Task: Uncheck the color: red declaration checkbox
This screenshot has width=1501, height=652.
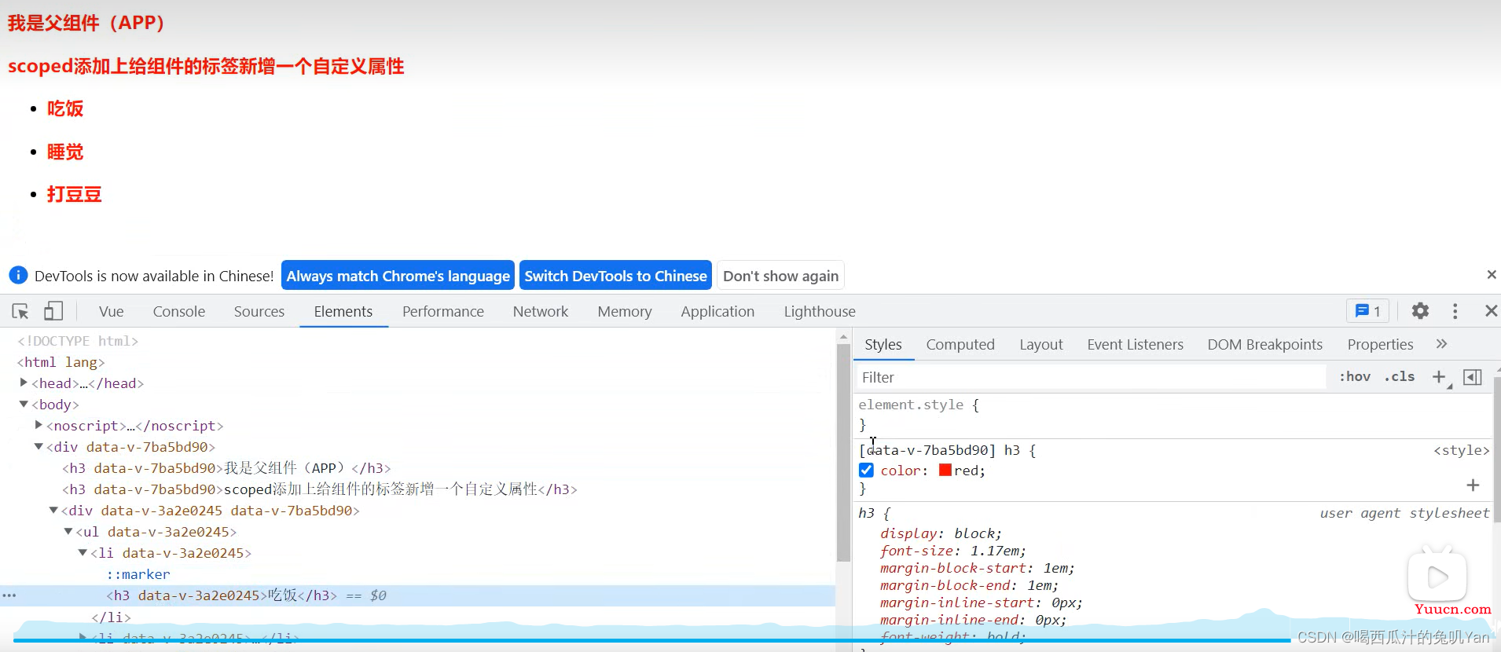Action: pos(867,470)
